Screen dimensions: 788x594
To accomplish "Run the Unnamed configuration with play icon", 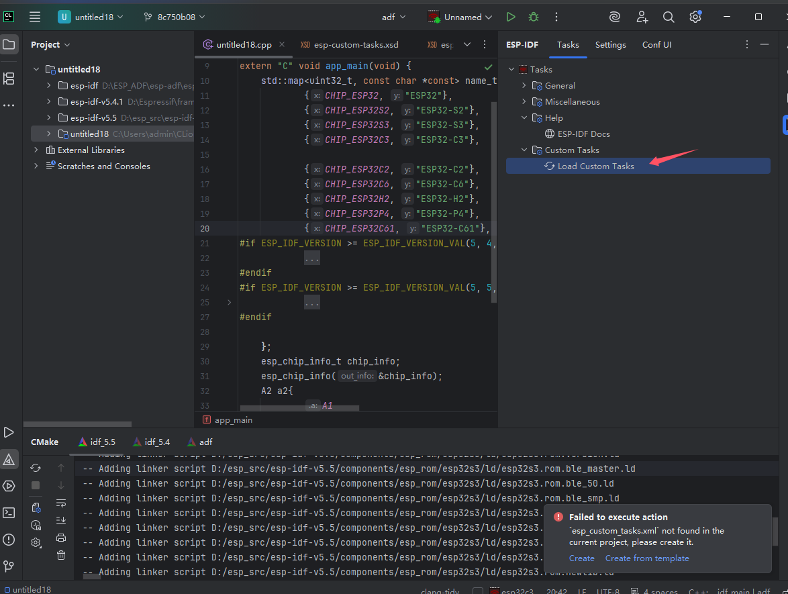I will [511, 17].
